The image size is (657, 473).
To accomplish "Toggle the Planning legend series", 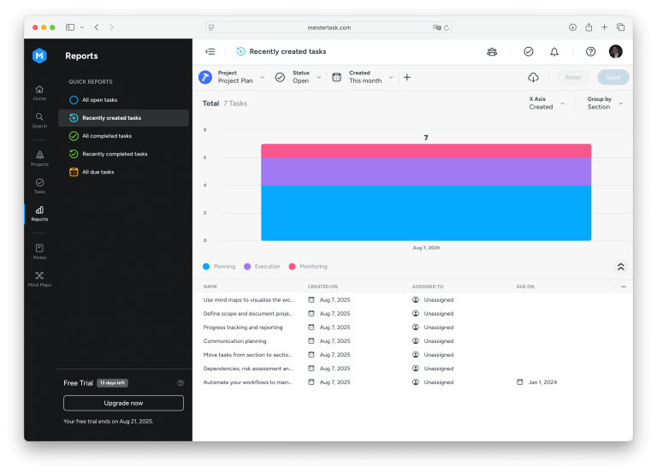I will coord(219,267).
